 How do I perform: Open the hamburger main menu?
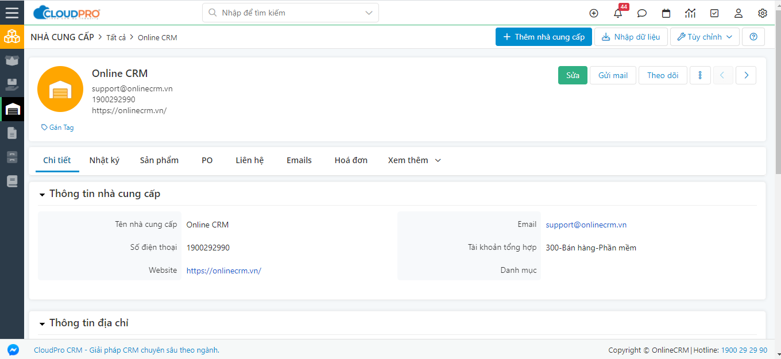12,13
